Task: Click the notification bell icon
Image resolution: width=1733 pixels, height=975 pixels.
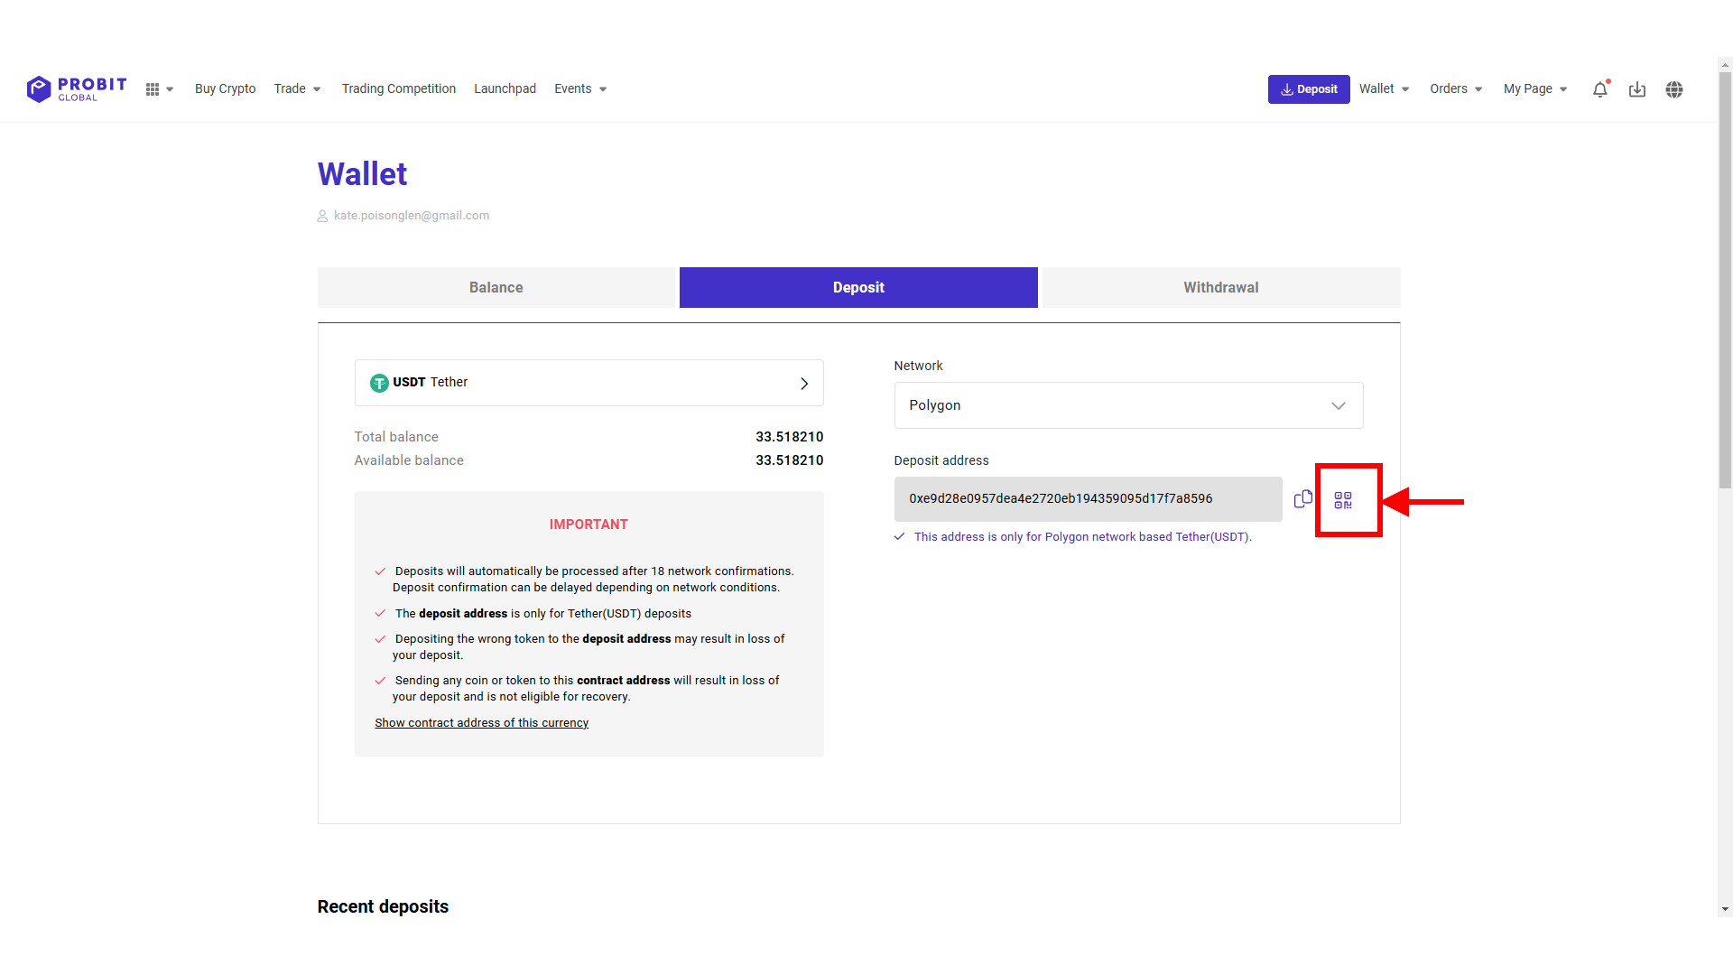Action: 1600,89
